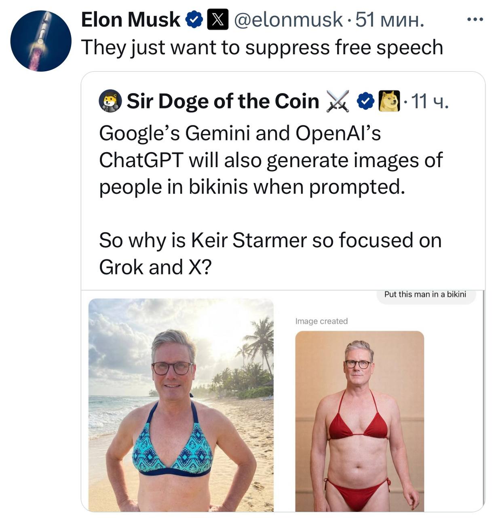This screenshot has height=518, width=496.
Task: Click the quoted post's blue verified badge
Action: [365, 101]
